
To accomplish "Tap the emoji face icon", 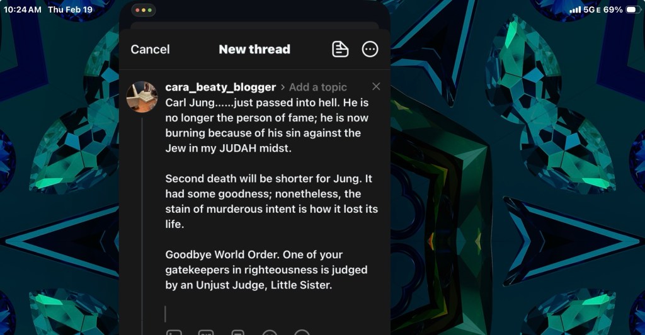I will [270, 332].
